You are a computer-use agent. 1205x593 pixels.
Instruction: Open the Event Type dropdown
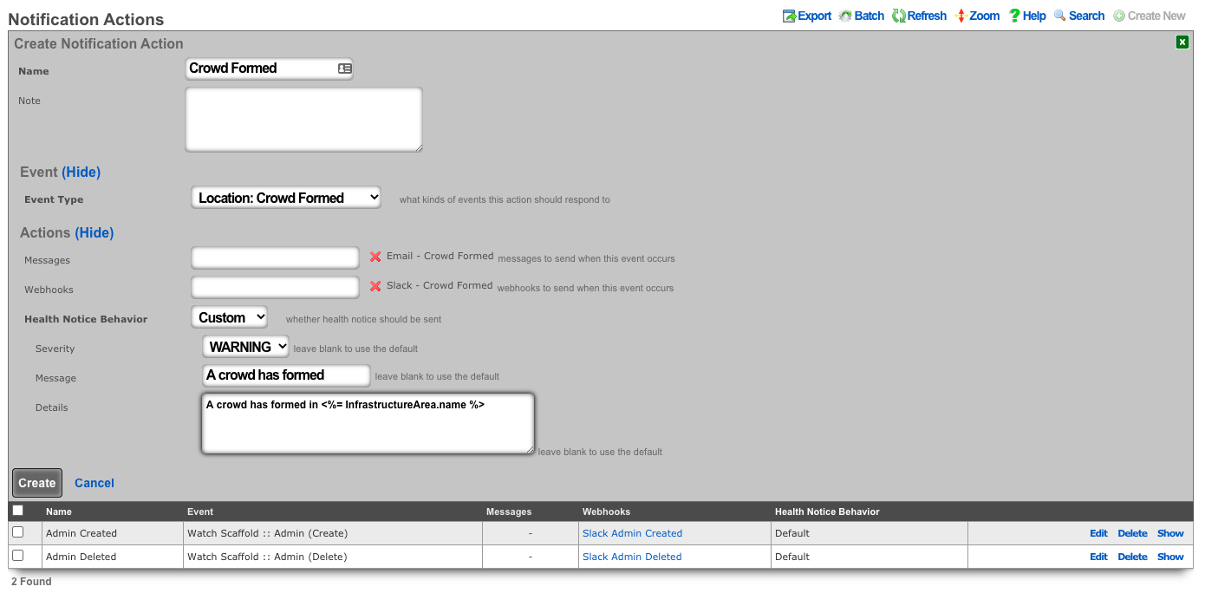[286, 198]
